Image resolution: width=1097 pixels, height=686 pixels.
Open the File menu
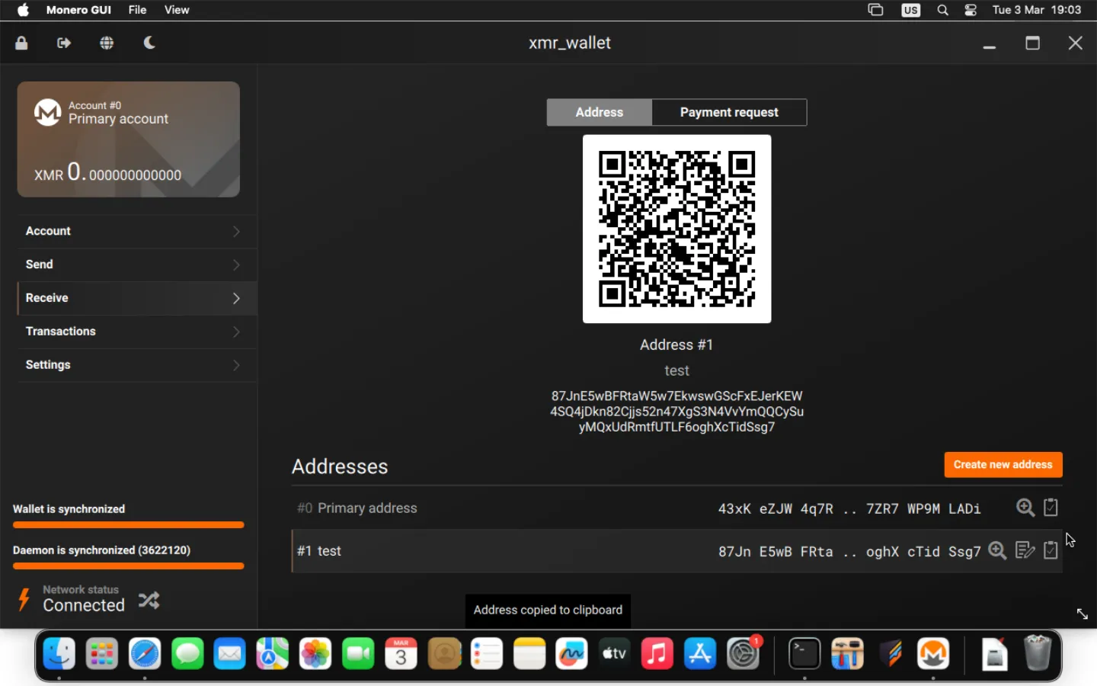(x=137, y=10)
